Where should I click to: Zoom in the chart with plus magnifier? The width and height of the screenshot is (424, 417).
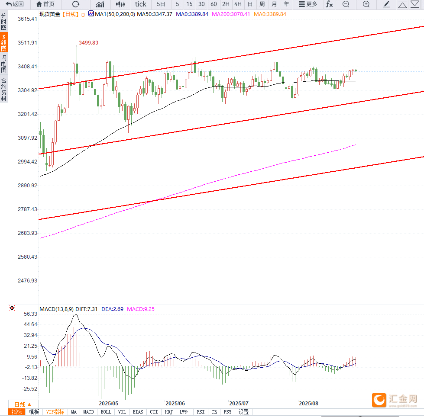click(366, 4)
